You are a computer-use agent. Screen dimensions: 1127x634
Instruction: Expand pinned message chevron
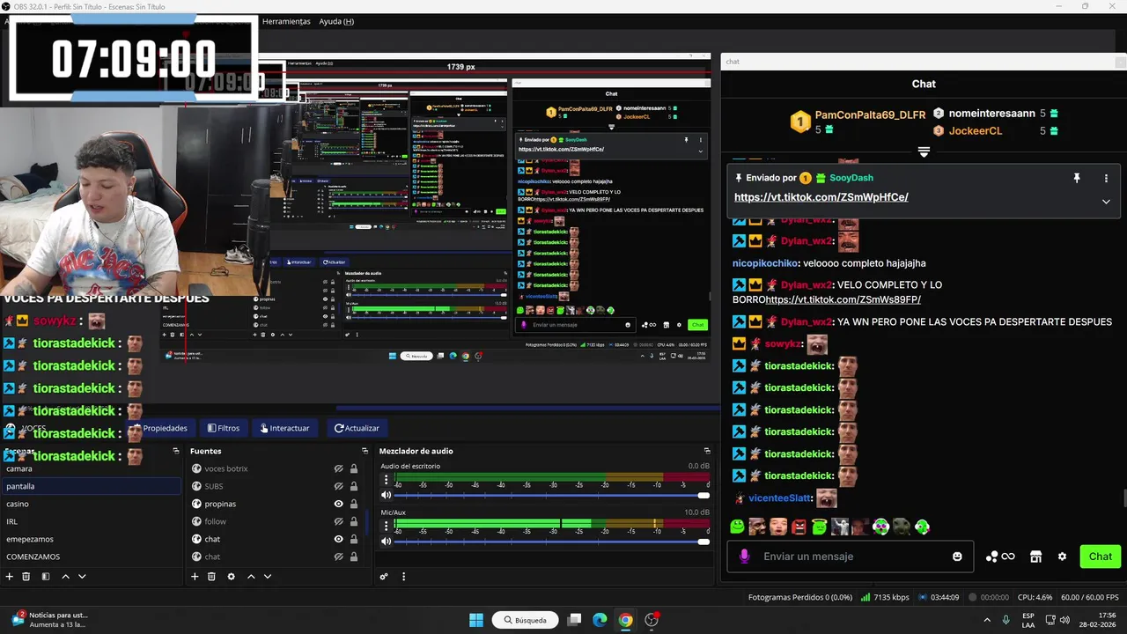coord(1106,202)
